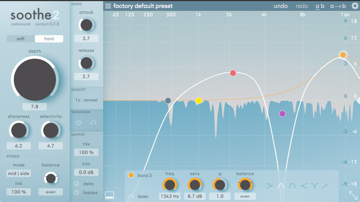Select the high shelf filter shape
Screen dimensions: 360x202
pyautogui.click(x=304, y=185)
